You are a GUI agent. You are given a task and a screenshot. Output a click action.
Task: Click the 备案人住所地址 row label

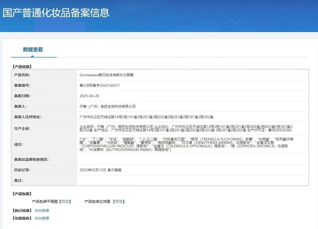(28, 117)
